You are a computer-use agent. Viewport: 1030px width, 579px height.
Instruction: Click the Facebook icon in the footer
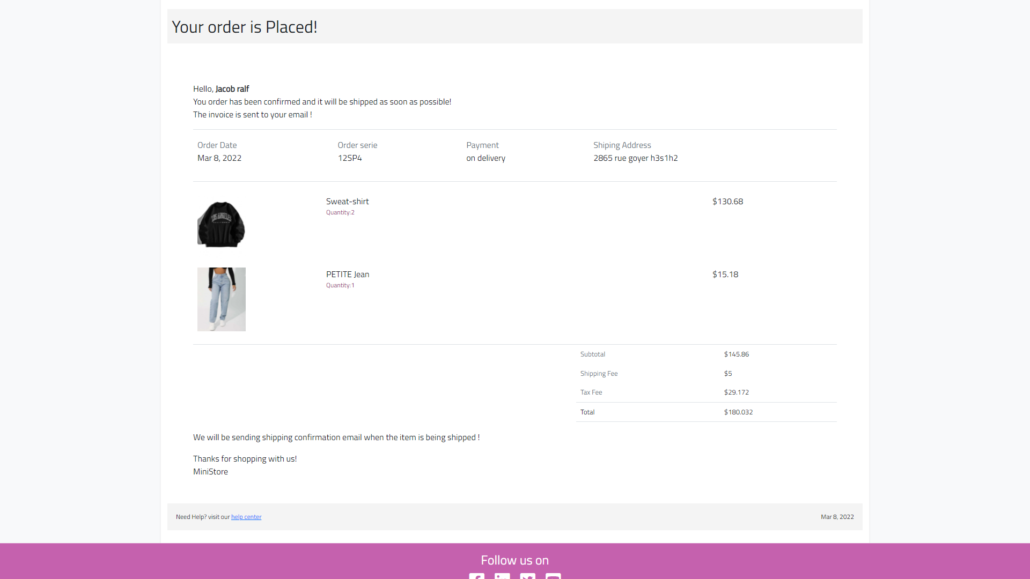[x=476, y=576]
